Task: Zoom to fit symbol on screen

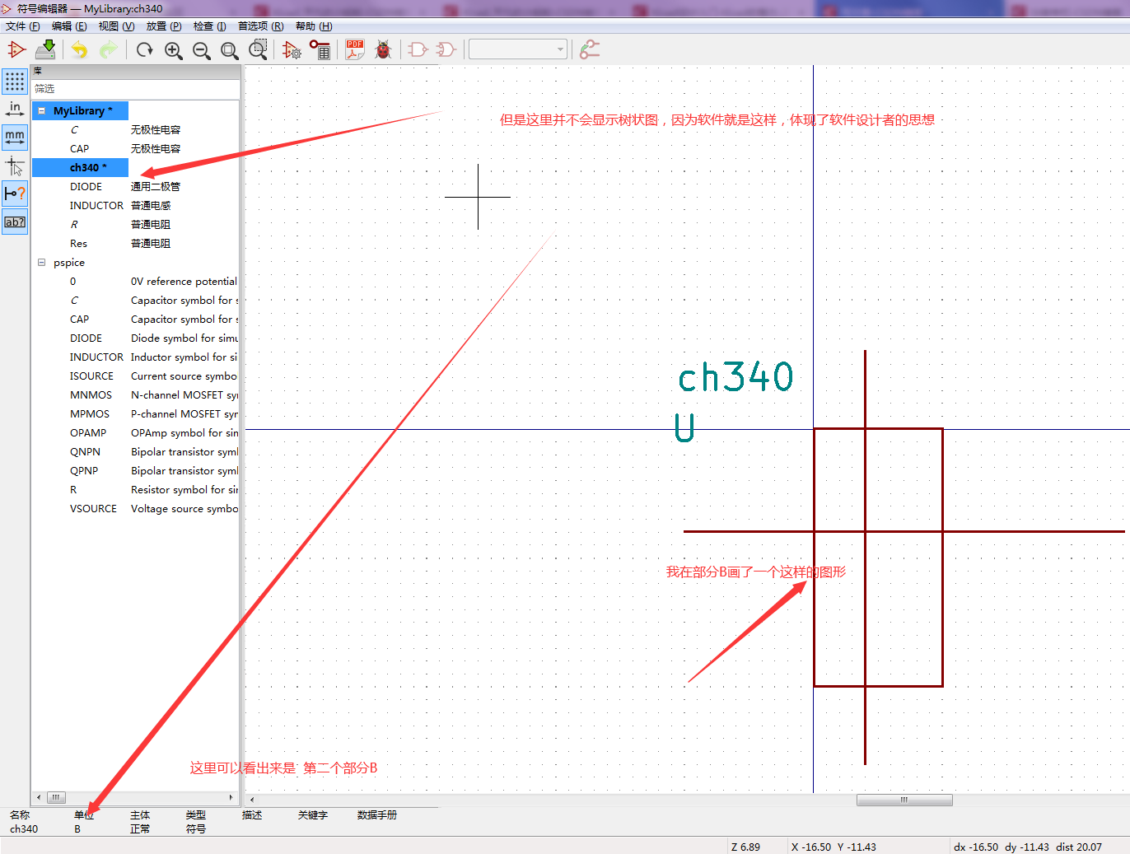Action: [230, 50]
